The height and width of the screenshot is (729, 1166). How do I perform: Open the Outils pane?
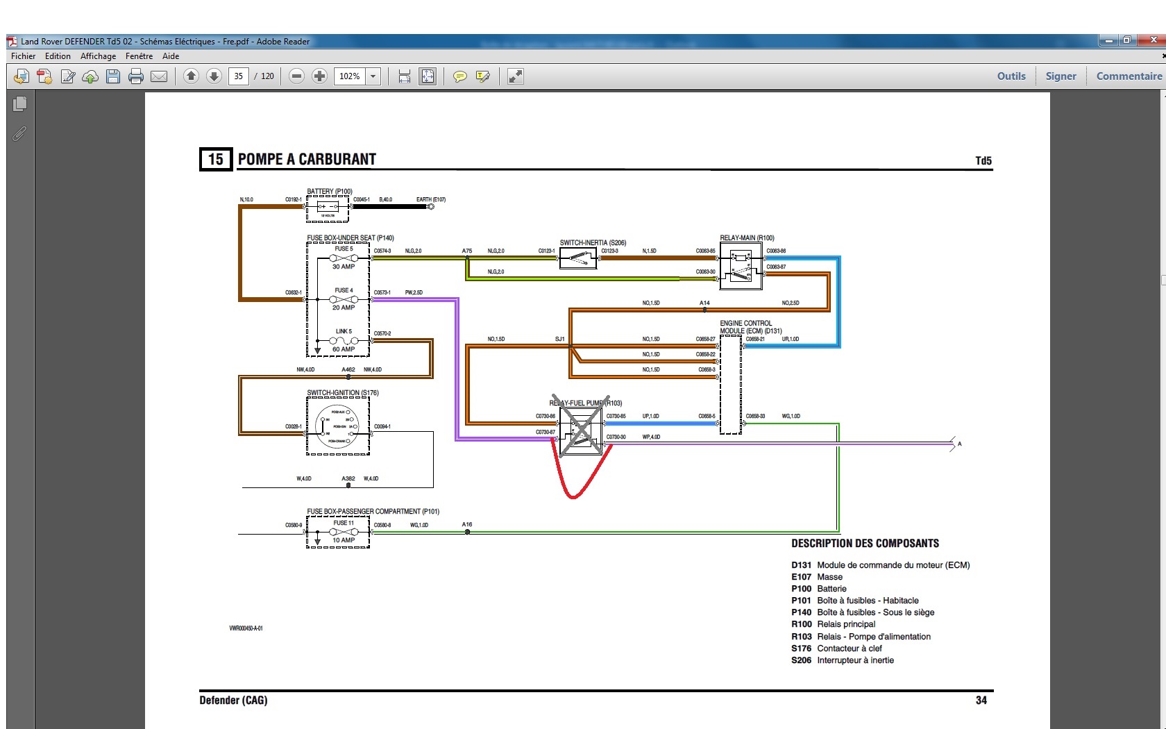1011,76
